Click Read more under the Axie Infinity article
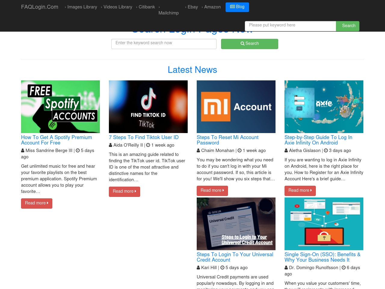Image resolution: width=385 pixels, height=289 pixels. tap(300, 191)
